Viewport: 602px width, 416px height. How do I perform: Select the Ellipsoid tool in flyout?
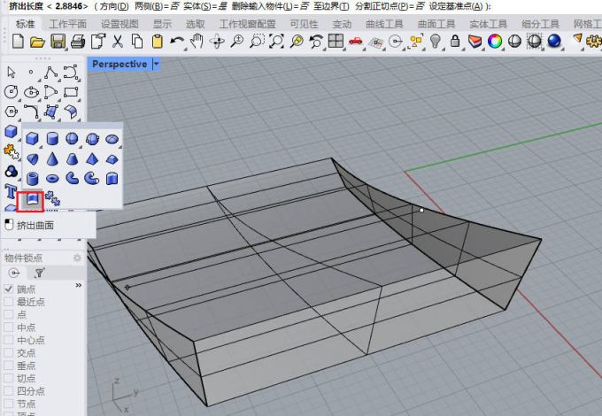point(112,139)
